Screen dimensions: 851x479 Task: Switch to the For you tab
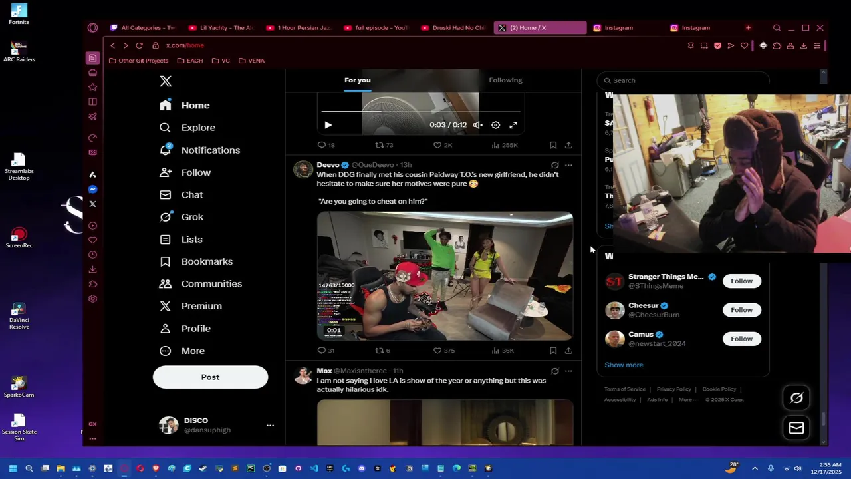tap(358, 80)
